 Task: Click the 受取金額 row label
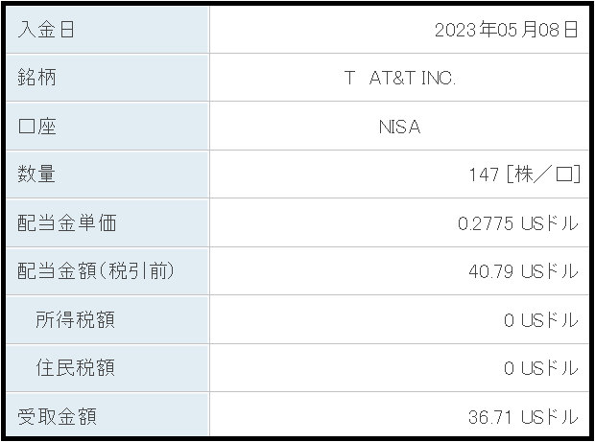pyautogui.click(x=57, y=416)
